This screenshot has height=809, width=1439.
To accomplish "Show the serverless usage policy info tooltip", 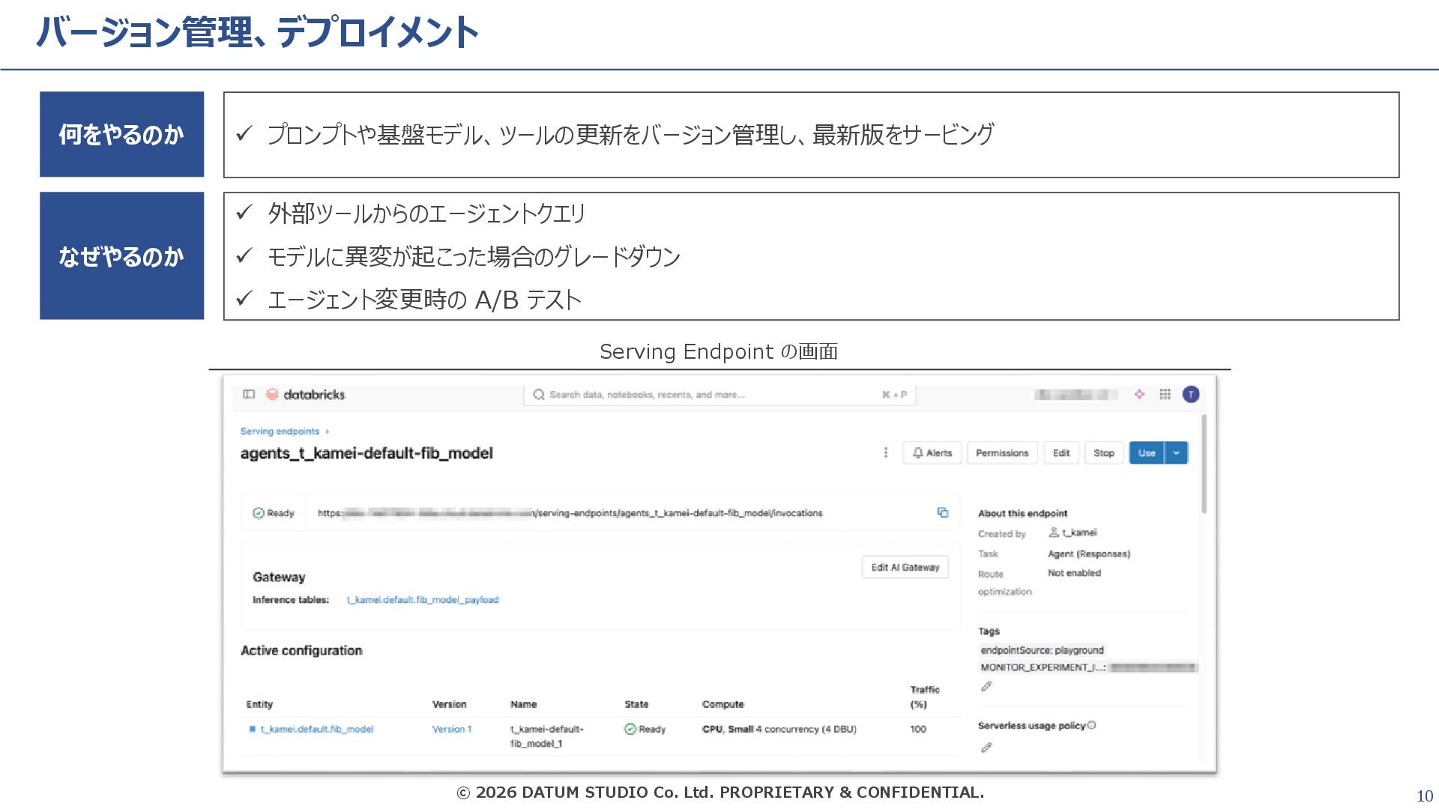I will point(1091,725).
